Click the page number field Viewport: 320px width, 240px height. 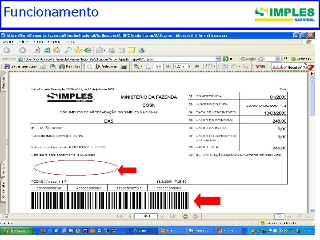tap(146, 216)
